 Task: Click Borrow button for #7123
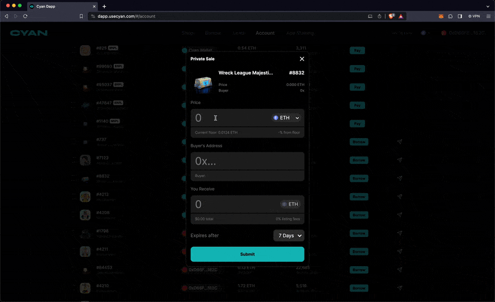tap(359, 160)
